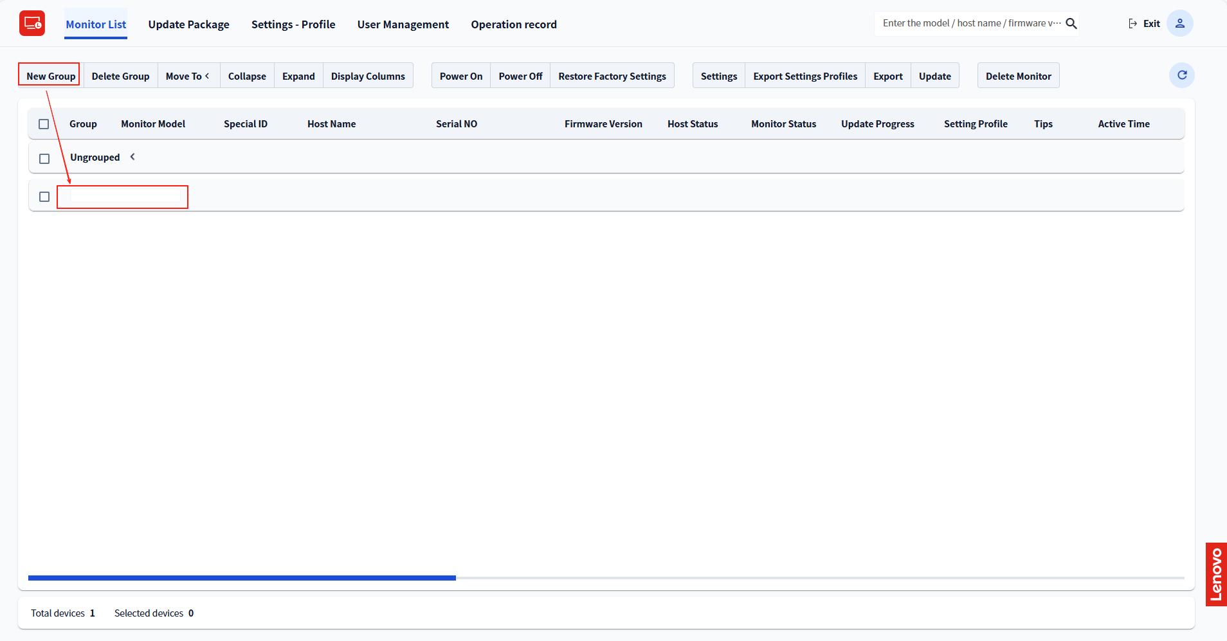
Task: Click the Exit logout icon
Action: [1132, 24]
